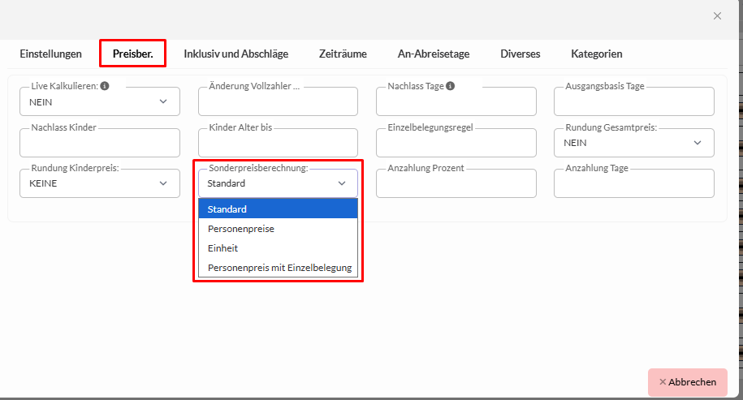
Task: Select Standard option in list
Action: pyautogui.click(x=278, y=209)
